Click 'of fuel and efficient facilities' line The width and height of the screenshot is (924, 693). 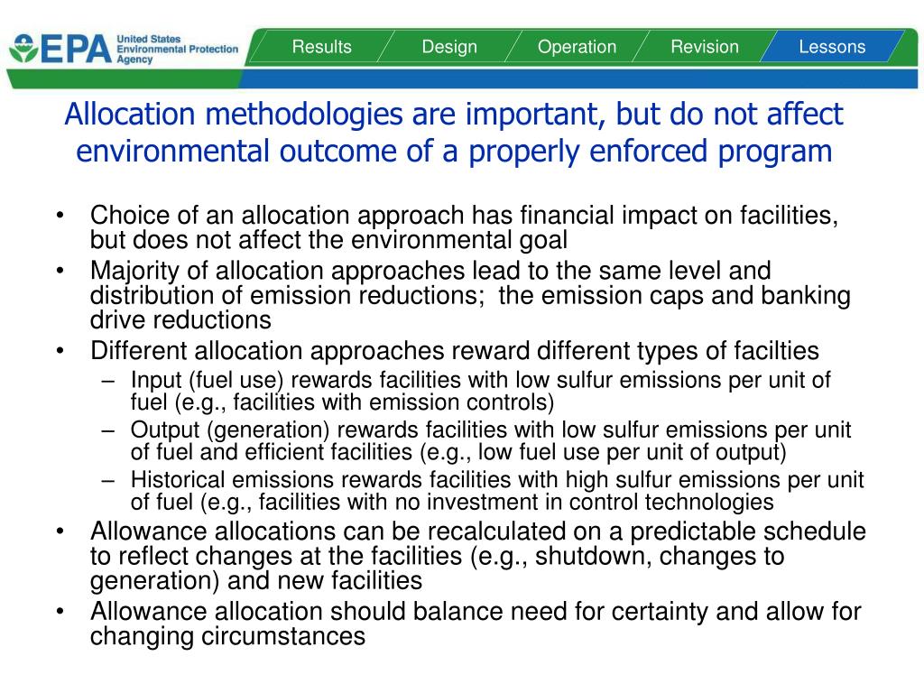click(458, 452)
